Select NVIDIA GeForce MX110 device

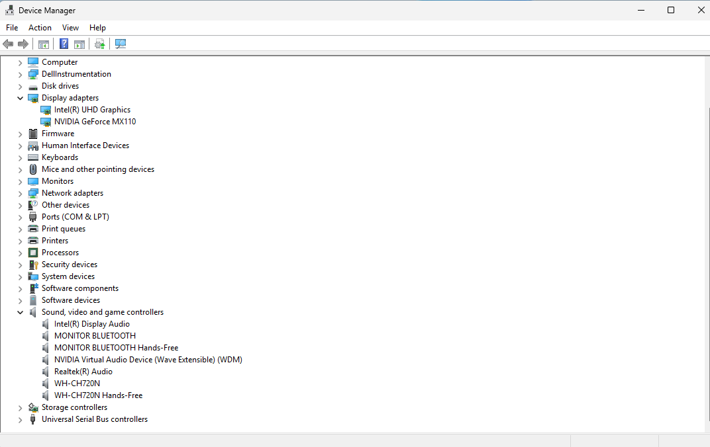coord(95,122)
